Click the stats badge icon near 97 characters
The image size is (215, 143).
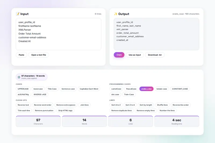(19, 77)
